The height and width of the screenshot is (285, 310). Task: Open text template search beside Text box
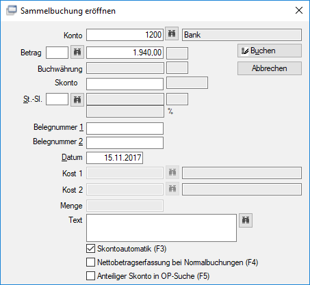pyautogui.click(x=246, y=220)
